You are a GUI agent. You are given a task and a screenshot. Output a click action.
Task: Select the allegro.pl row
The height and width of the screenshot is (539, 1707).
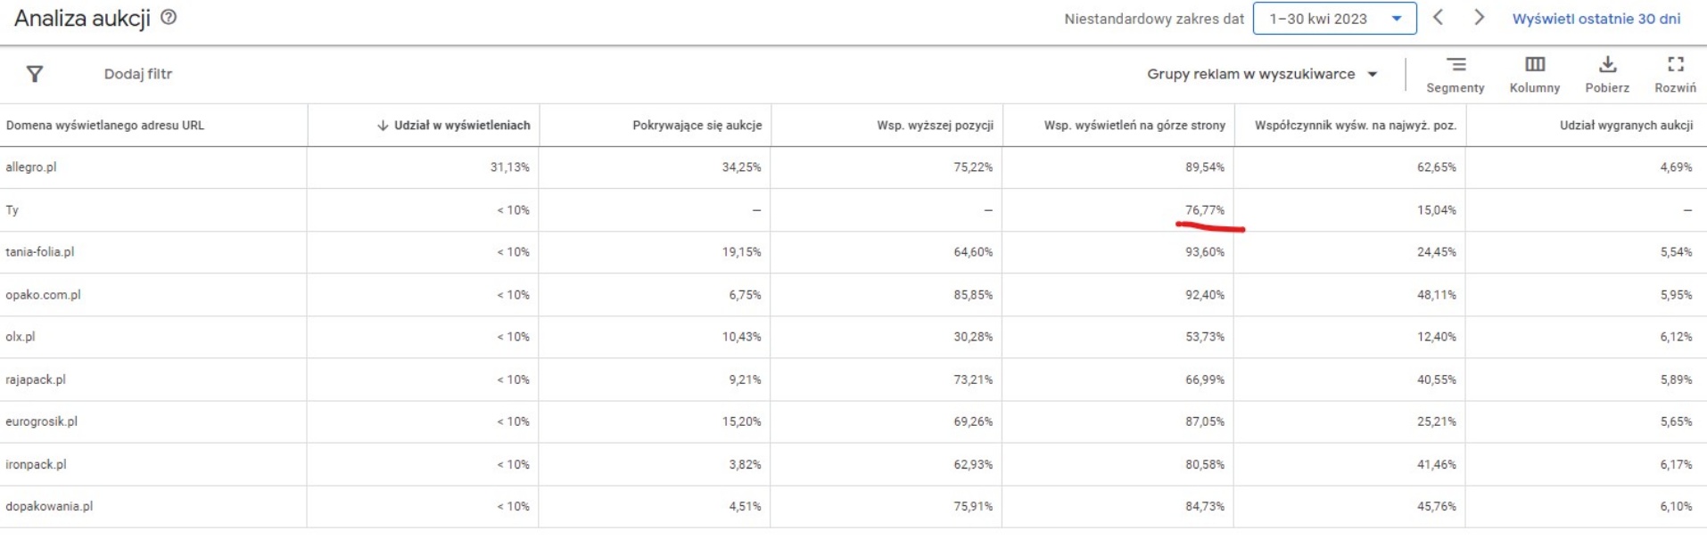pos(31,167)
